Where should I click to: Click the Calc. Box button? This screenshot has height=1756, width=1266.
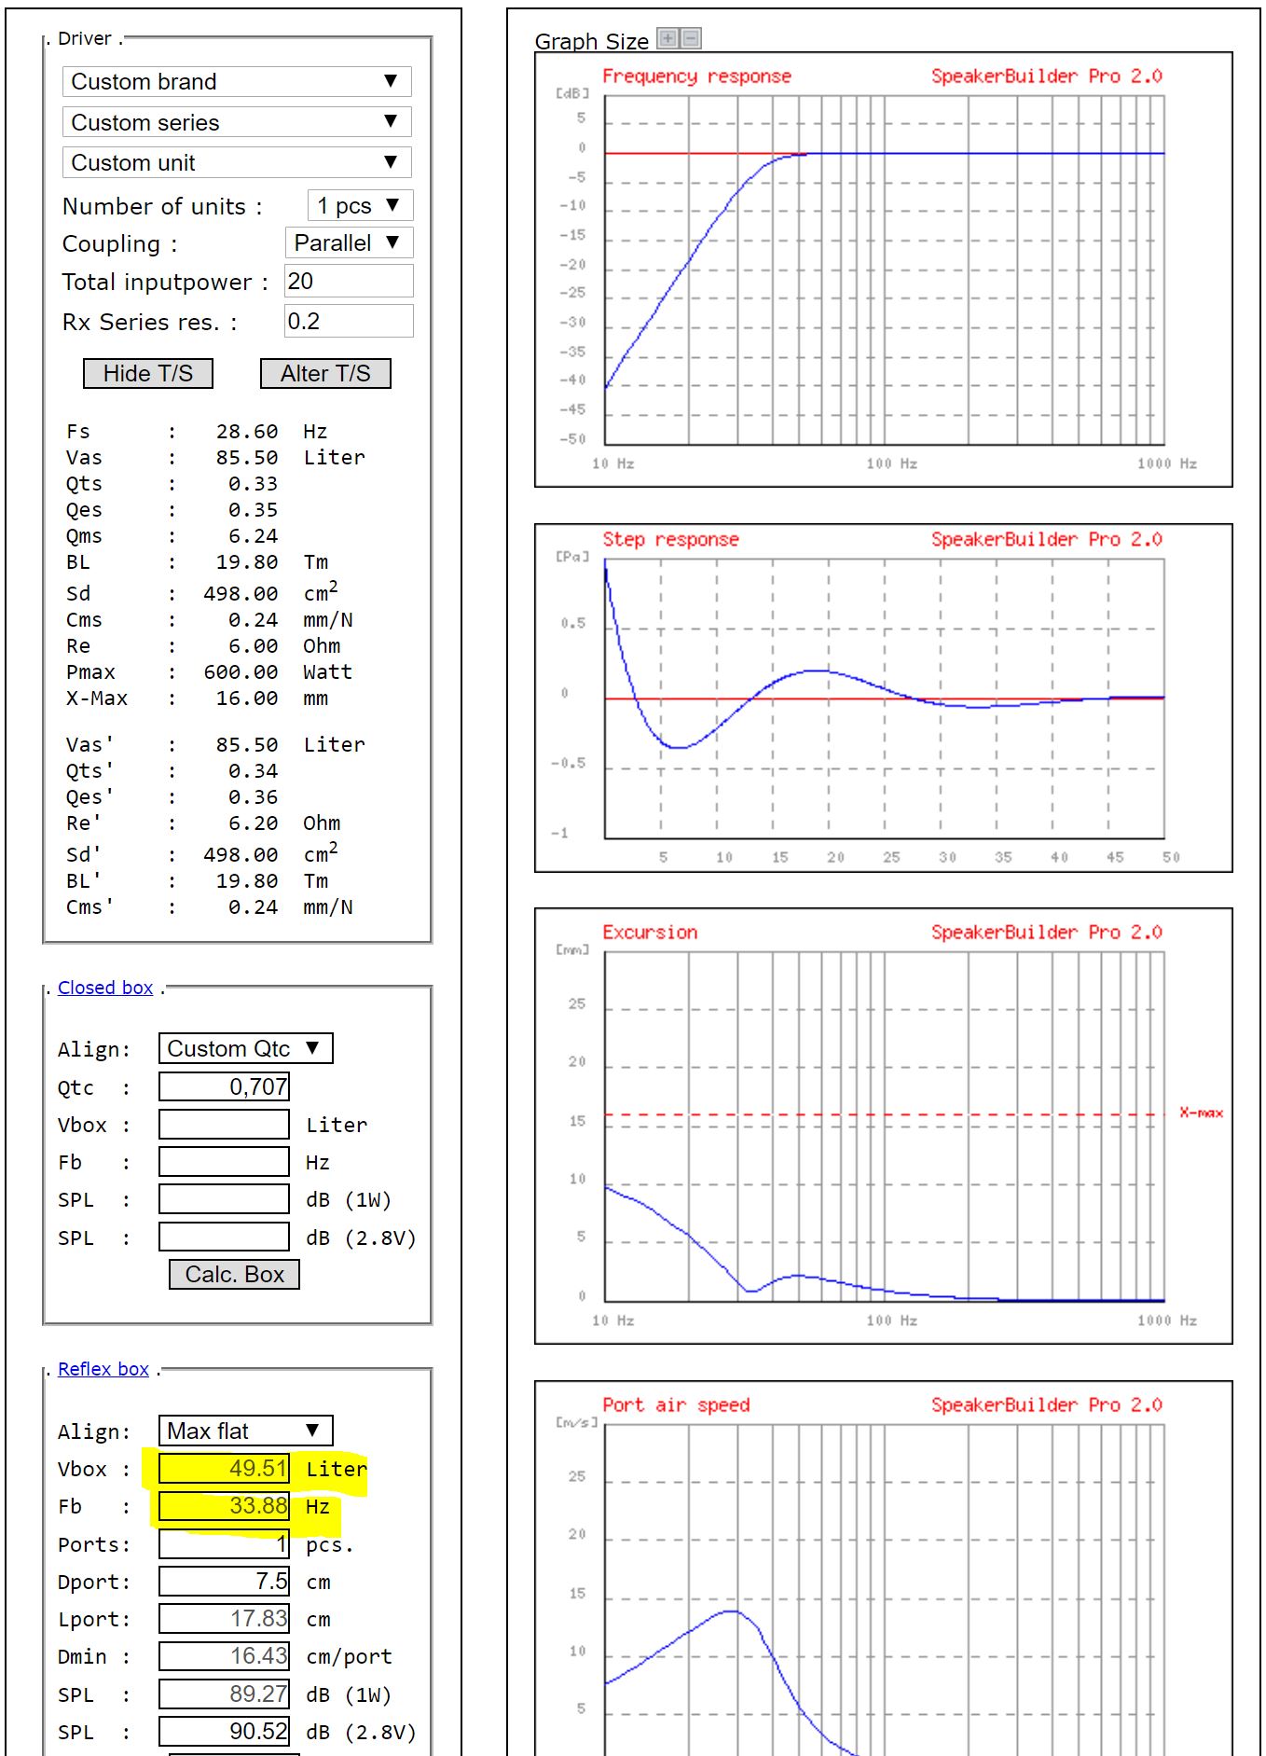pos(234,1274)
